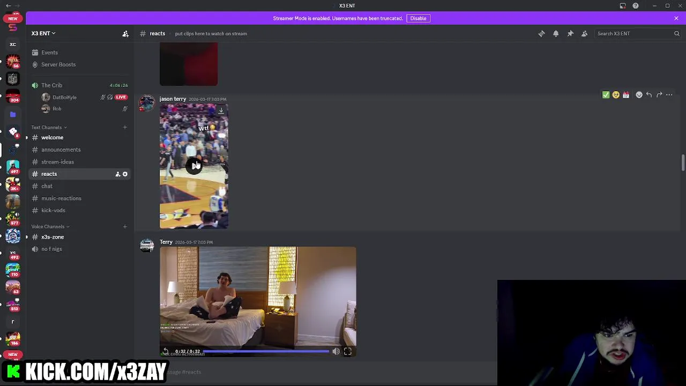686x386 pixels.
Task: Switch to the kick-vods channel
Action: (x=80, y=210)
